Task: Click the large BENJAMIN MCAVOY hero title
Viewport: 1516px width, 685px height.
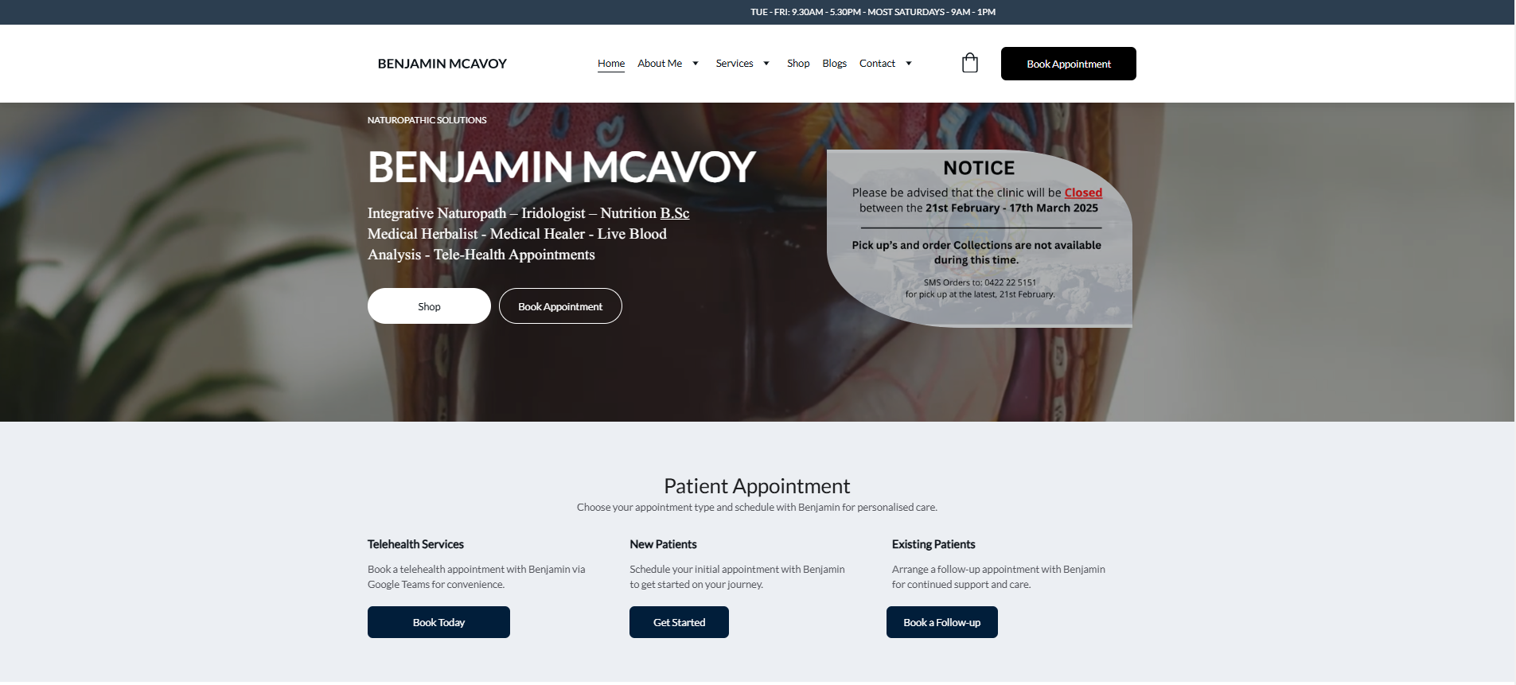Action: pyautogui.click(x=562, y=167)
